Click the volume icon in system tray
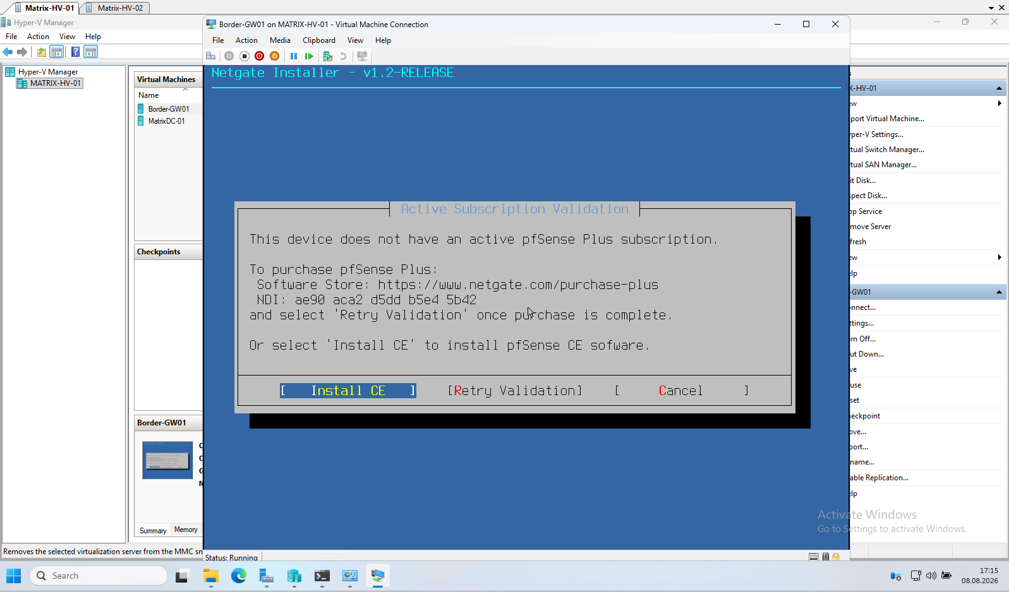Image resolution: width=1009 pixels, height=592 pixels. pos(931,576)
